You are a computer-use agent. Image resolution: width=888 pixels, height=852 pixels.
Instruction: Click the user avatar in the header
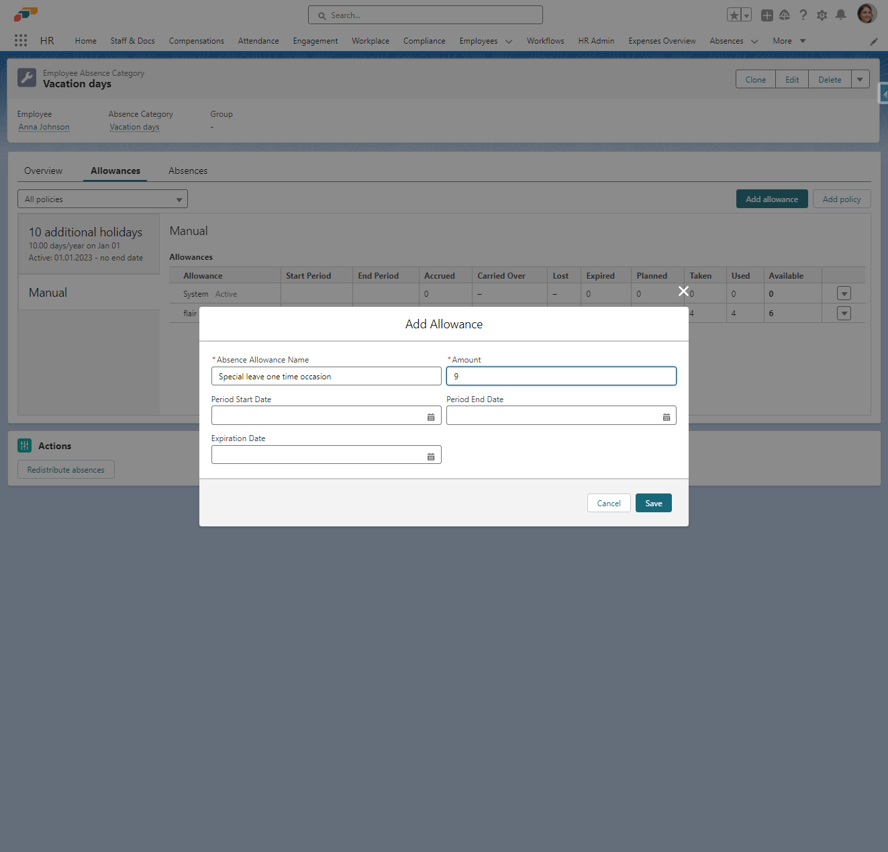[867, 13]
